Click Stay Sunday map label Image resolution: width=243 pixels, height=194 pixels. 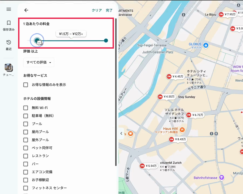coord(186,97)
